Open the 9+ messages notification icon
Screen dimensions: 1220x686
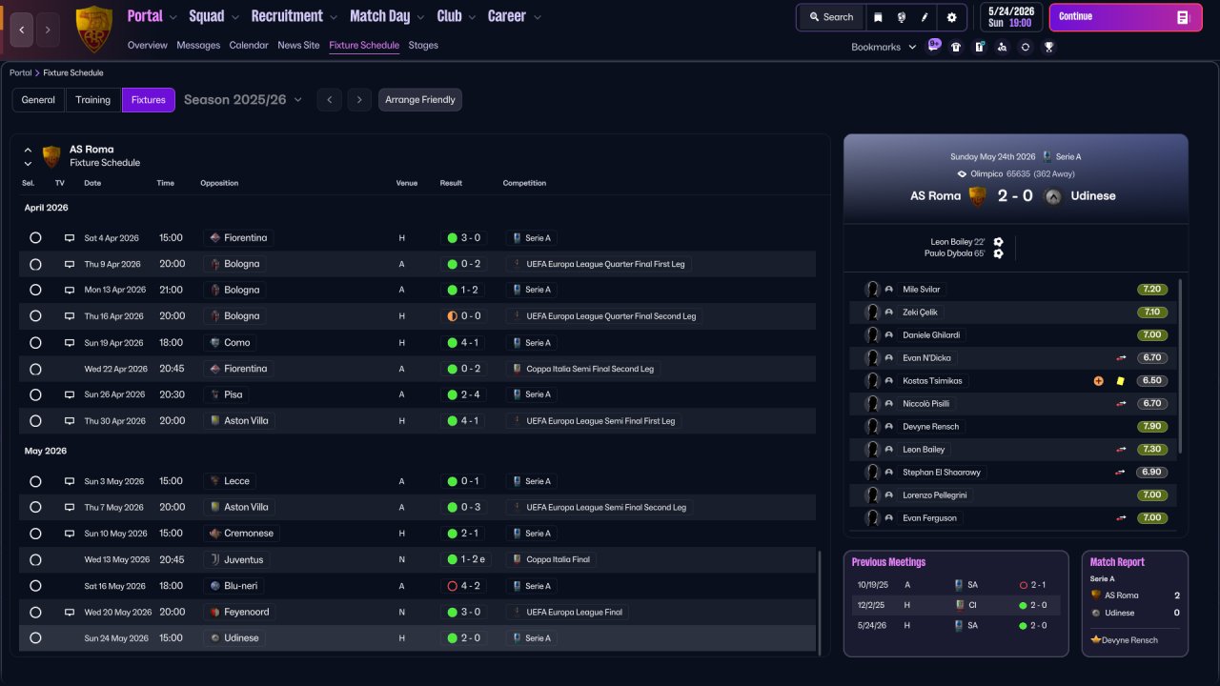[x=934, y=45]
